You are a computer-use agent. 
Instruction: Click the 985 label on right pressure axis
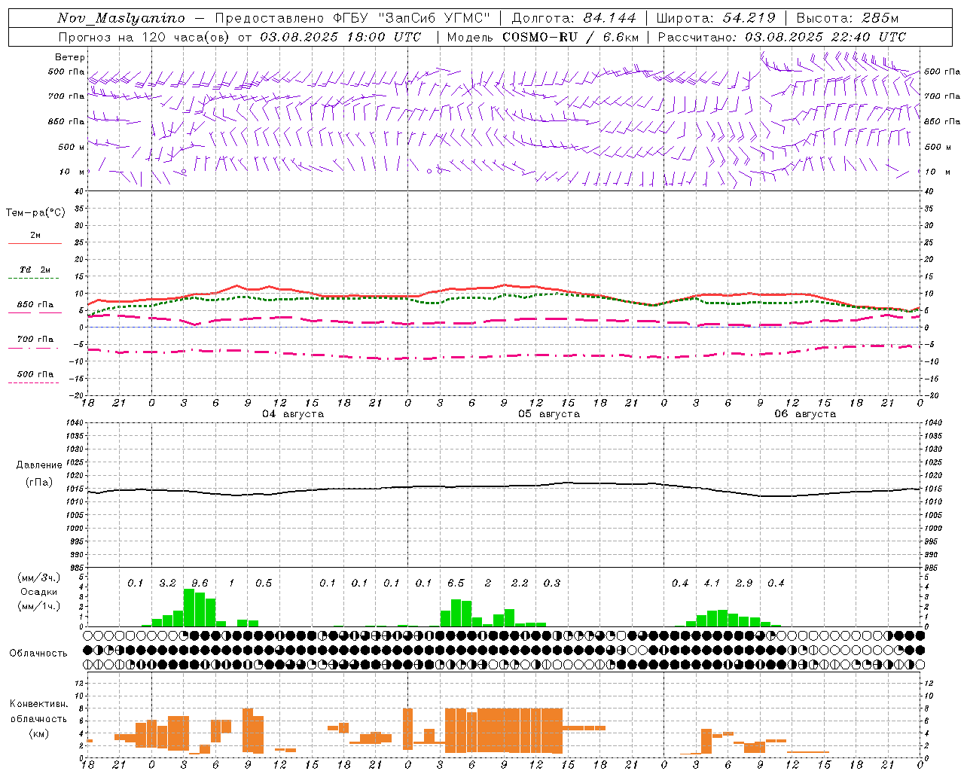(x=932, y=568)
